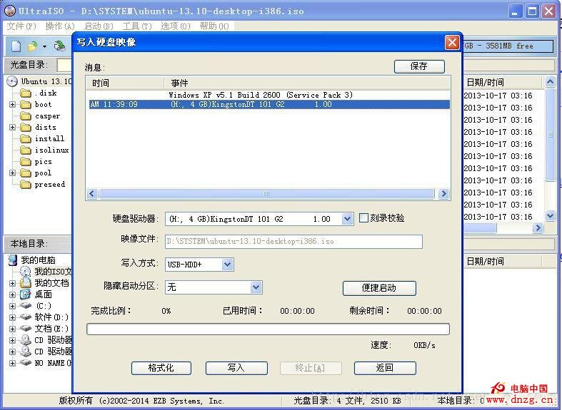Expand the dists folder node
The height and width of the screenshot is (410, 562).
point(13,128)
